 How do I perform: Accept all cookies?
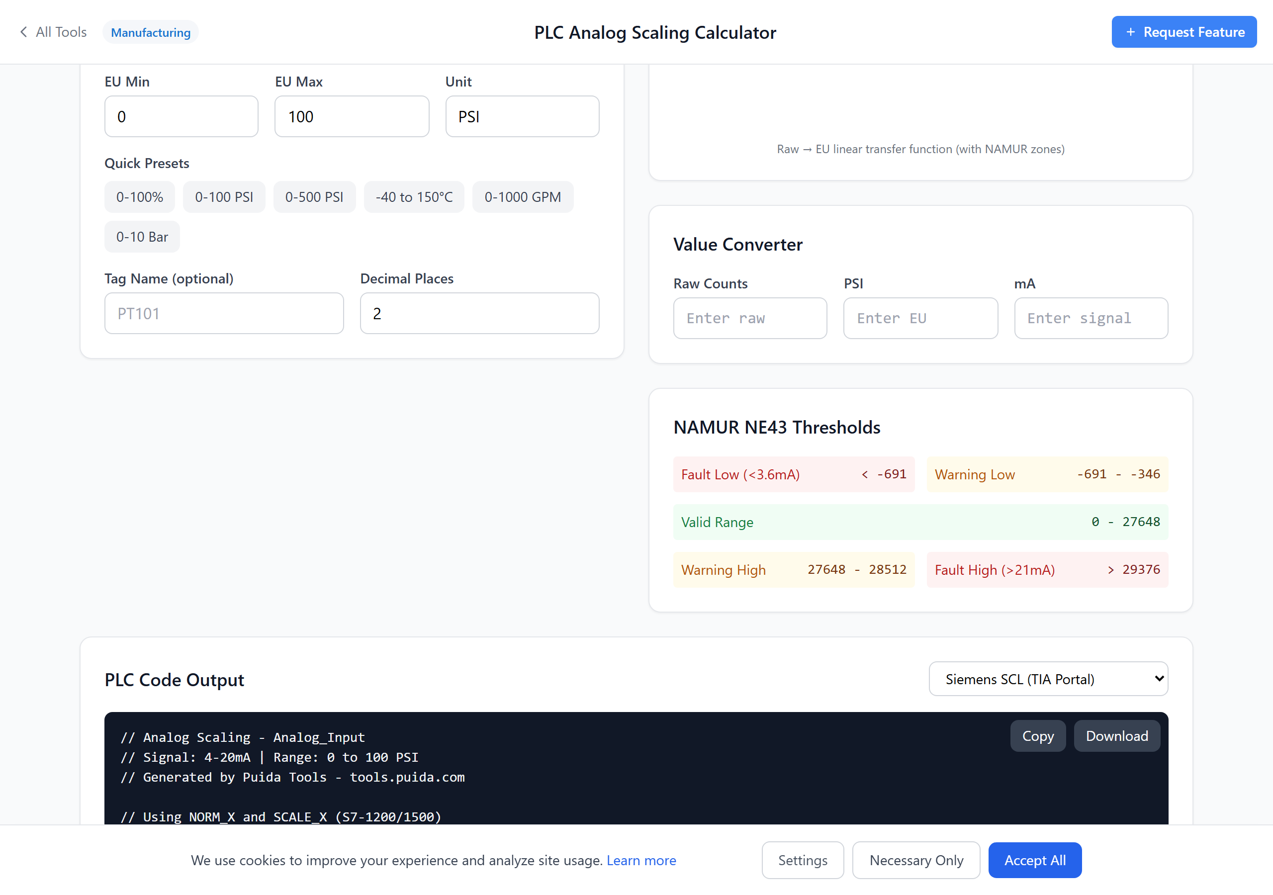[1034, 860]
